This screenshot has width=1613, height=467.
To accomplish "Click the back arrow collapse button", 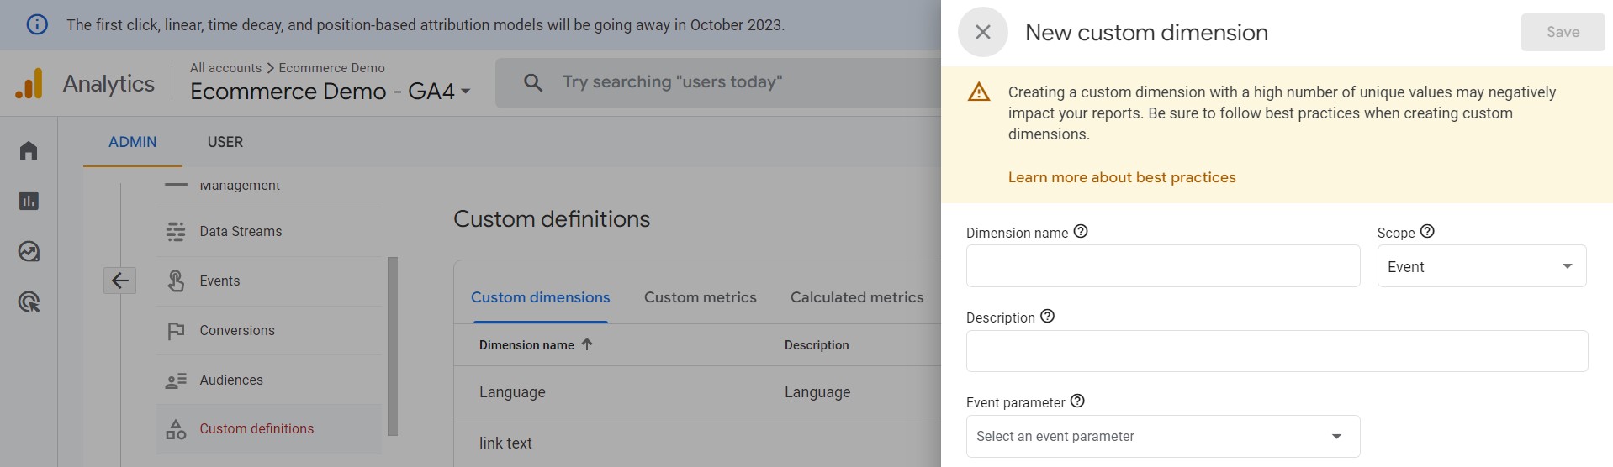I will (119, 281).
